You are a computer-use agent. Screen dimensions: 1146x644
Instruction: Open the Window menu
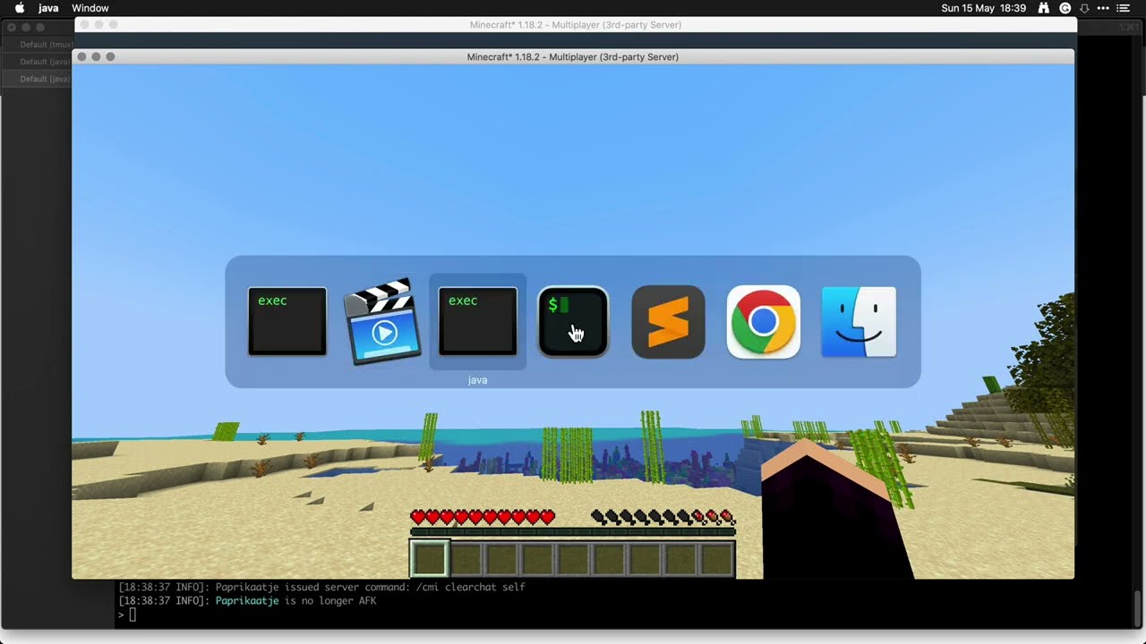click(90, 8)
